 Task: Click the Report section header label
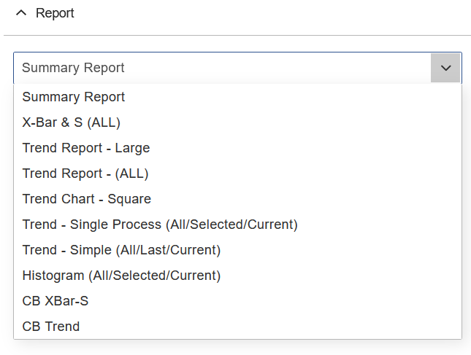[x=55, y=13]
